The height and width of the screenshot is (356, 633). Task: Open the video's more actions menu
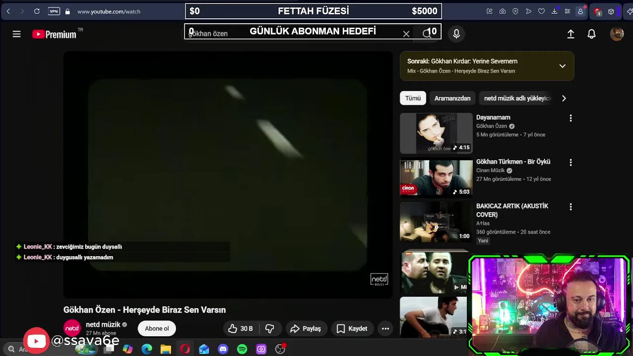click(385, 328)
